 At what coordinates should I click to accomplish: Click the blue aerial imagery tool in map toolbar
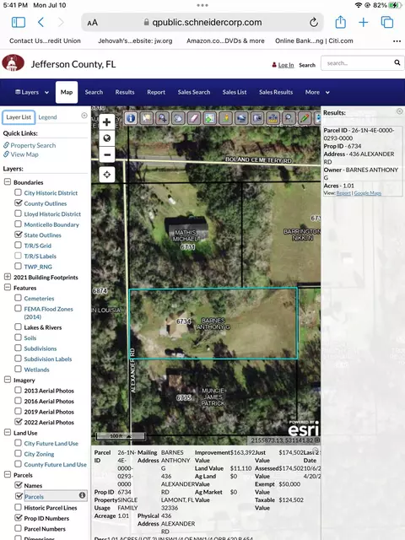pyautogui.click(x=241, y=118)
